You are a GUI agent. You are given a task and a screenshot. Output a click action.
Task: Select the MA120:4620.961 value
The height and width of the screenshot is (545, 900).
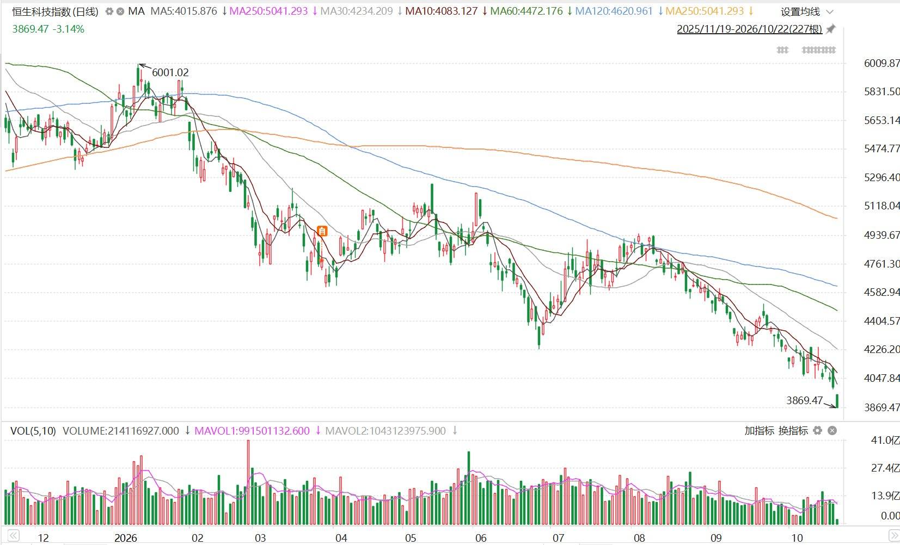614,11
